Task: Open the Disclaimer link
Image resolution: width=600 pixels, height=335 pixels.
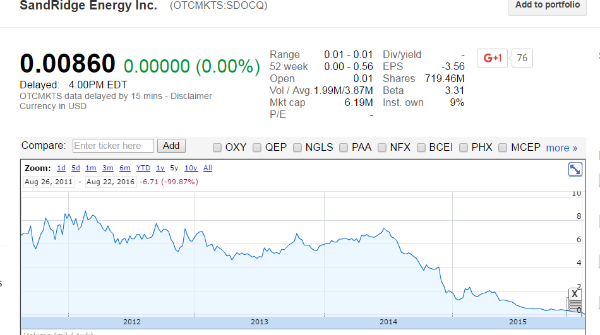Action: tap(193, 96)
